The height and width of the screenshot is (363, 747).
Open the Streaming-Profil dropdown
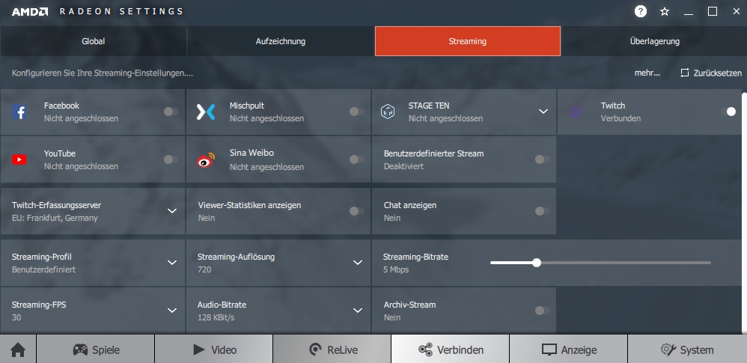tap(172, 263)
